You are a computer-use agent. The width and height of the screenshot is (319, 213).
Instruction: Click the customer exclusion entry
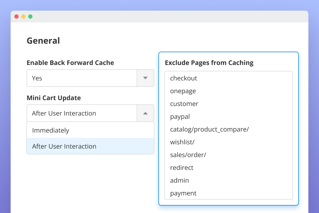tap(184, 104)
